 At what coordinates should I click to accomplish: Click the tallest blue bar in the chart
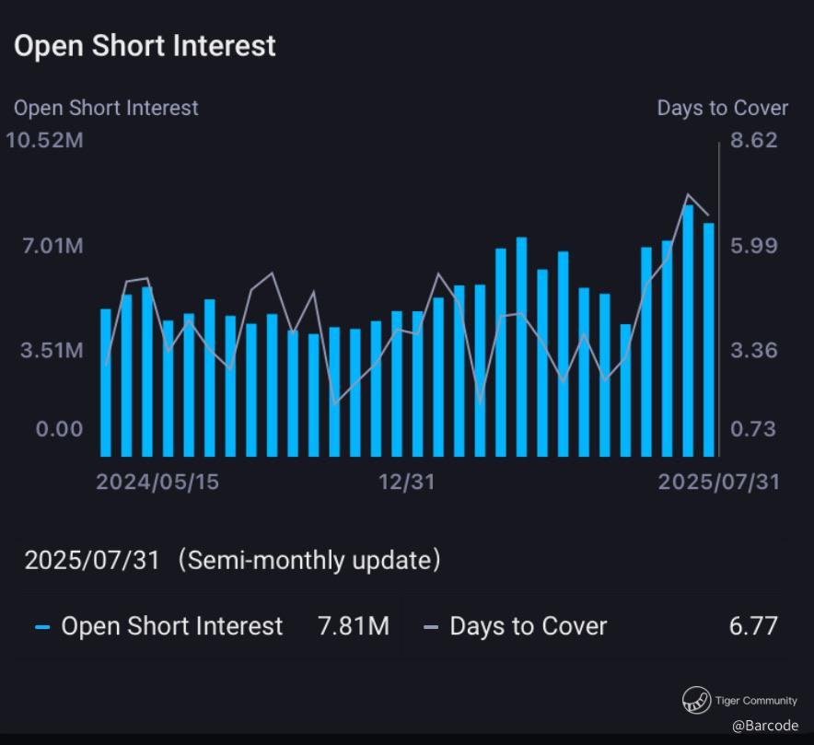coord(688,330)
